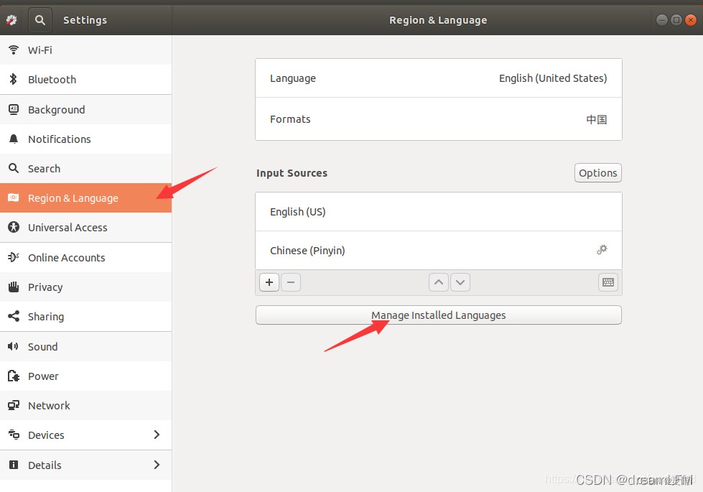This screenshot has height=492, width=703.
Task: Open the Language selection row
Action: point(439,78)
